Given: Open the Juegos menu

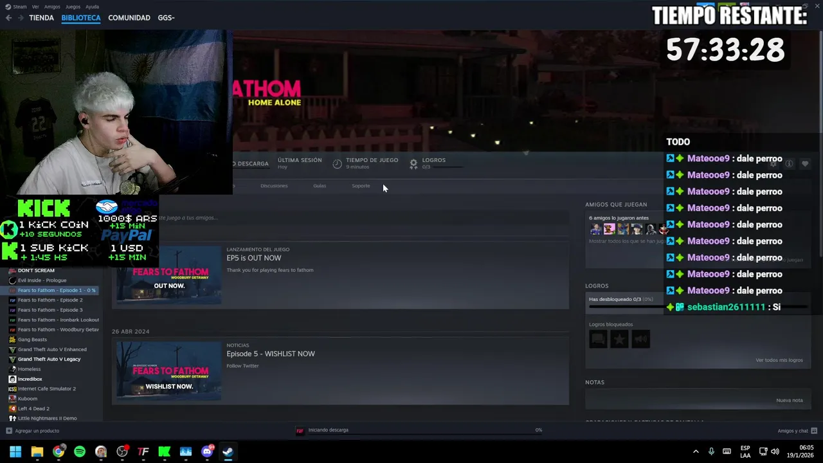Looking at the screenshot, I should pos(73,6).
